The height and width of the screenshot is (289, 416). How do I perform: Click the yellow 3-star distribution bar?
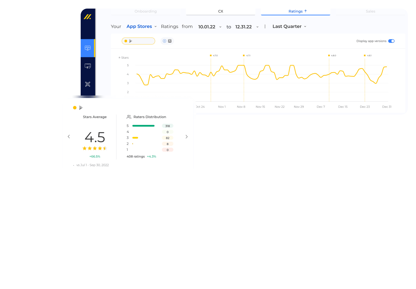coord(135,138)
